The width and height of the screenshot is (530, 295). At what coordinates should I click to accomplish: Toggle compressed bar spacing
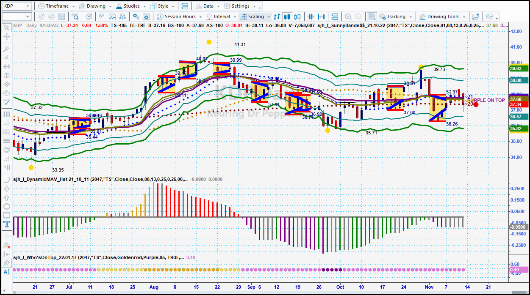point(310,17)
